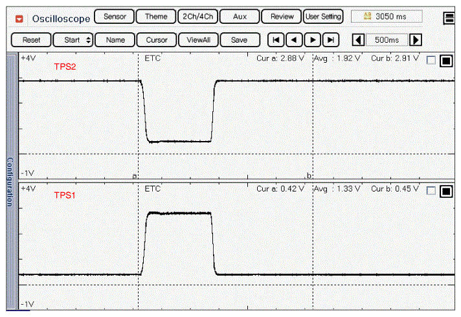Click the TPS1 channel black square icon
Image resolution: width=461 pixels, height=317 pixels.
point(445,191)
